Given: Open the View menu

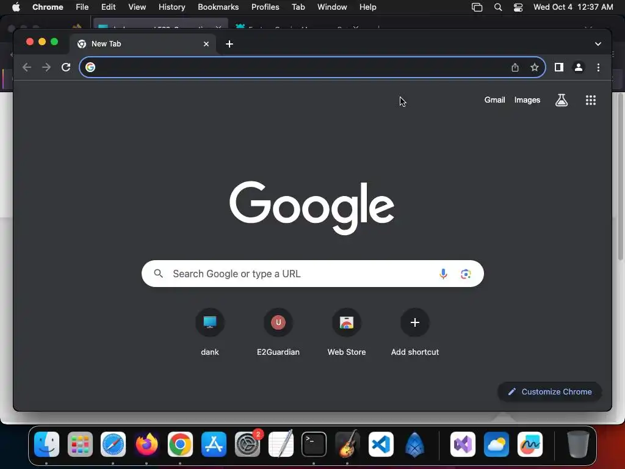Looking at the screenshot, I should 137,7.
